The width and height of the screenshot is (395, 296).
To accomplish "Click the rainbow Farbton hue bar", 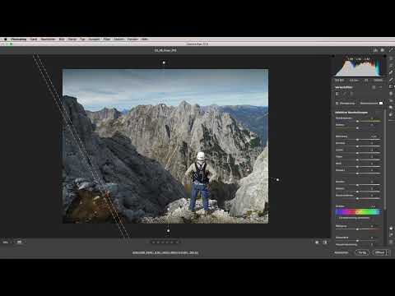I will [x=358, y=212].
